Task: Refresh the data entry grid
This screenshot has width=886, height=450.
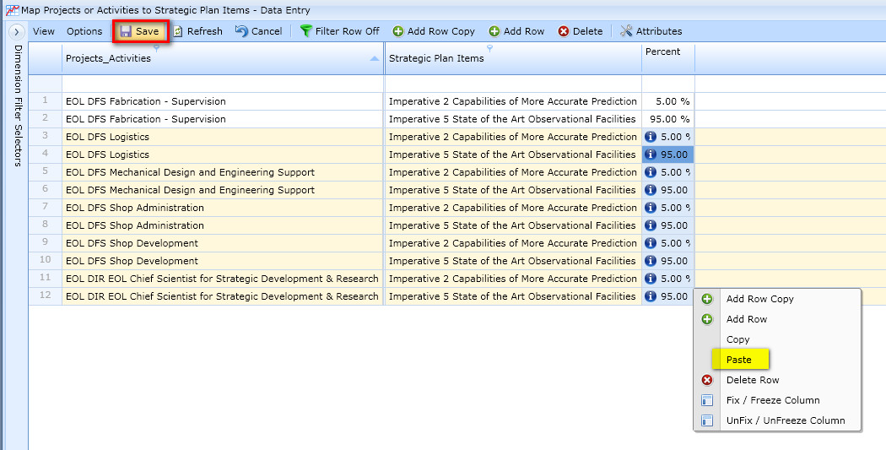Action: [x=197, y=31]
